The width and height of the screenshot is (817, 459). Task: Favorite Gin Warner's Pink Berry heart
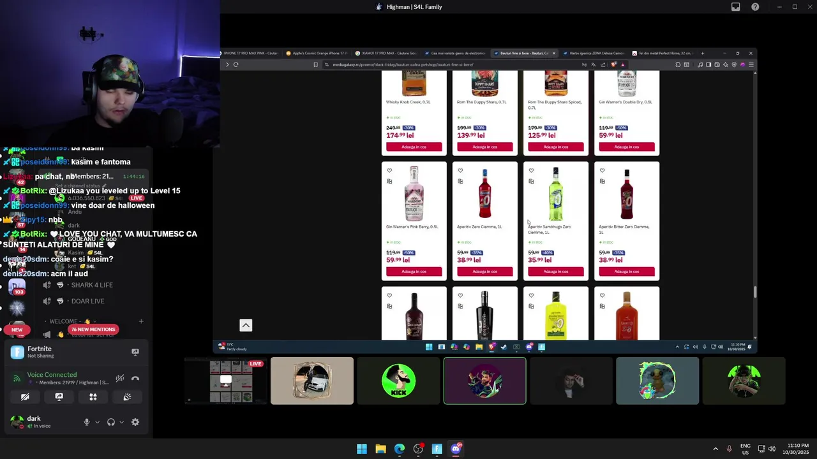(389, 171)
